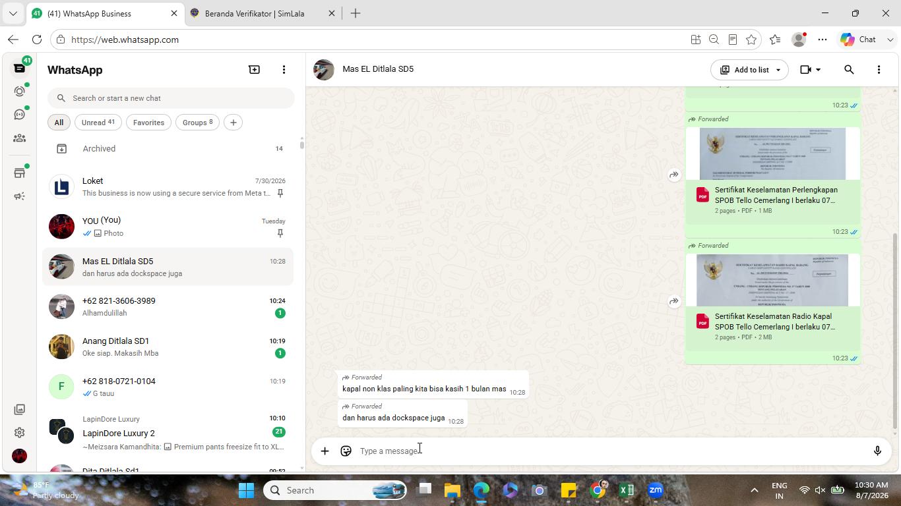Select the Groups 8 filter
This screenshot has height=506, width=901.
click(x=197, y=123)
